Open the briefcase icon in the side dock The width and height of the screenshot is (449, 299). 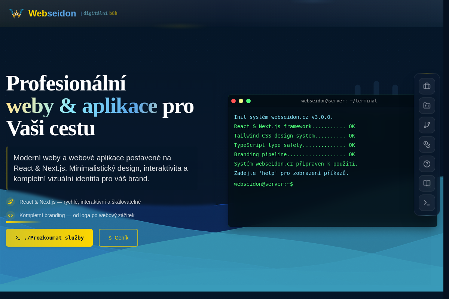pyautogui.click(x=427, y=86)
